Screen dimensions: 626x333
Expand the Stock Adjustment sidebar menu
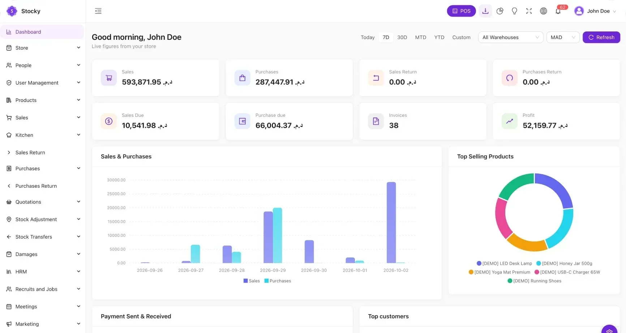point(43,219)
